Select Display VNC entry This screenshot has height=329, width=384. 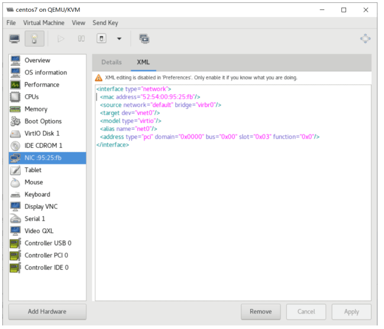point(47,207)
